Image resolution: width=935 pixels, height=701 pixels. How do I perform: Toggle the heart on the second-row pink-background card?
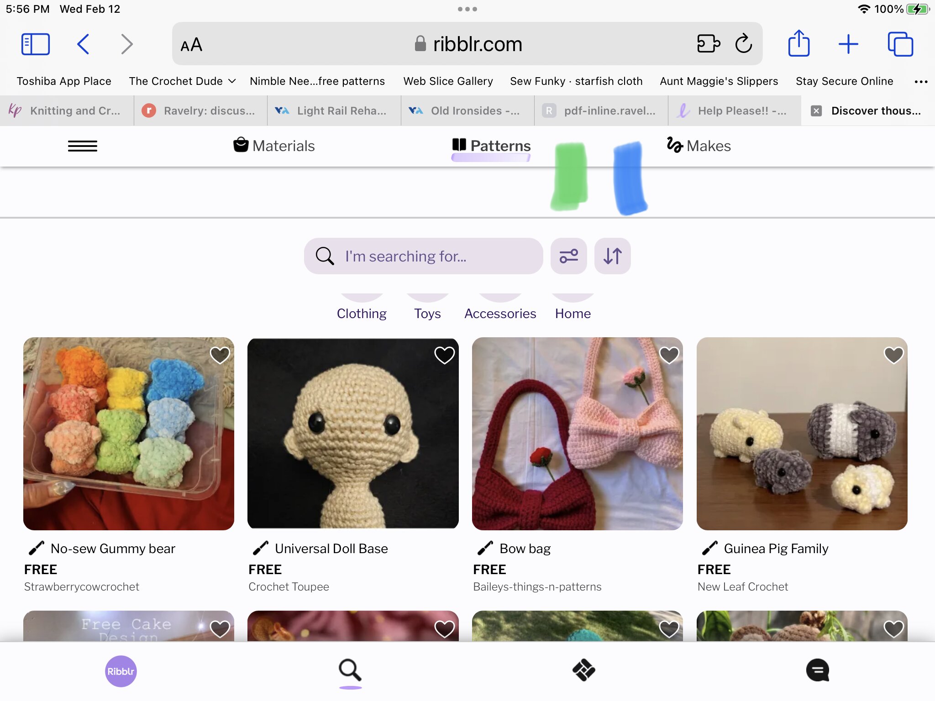(444, 628)
